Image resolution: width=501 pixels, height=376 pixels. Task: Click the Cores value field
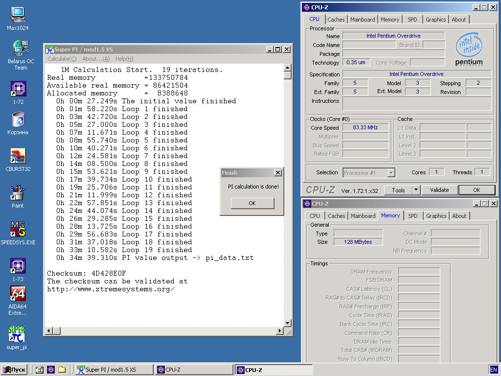[x=436, y=172]
